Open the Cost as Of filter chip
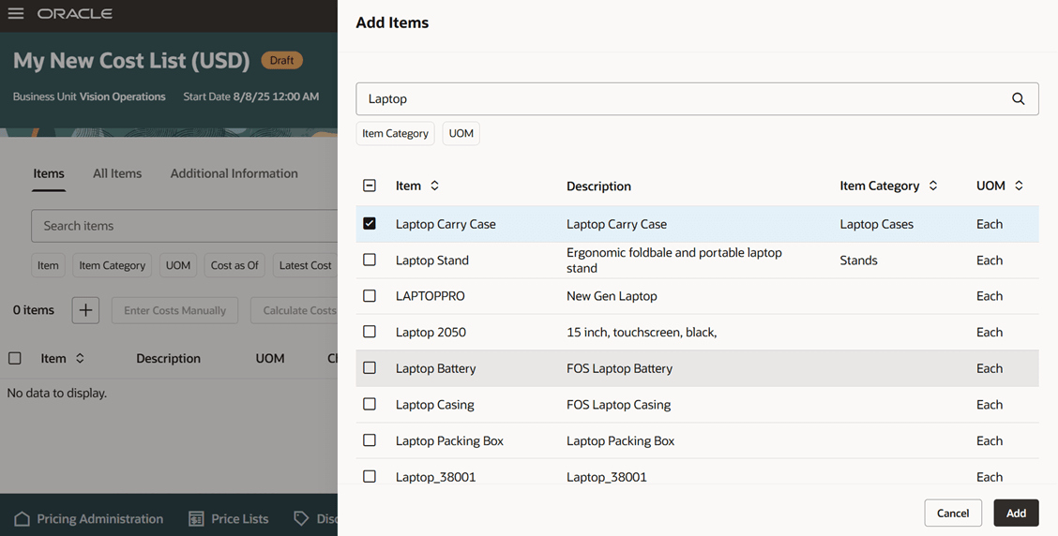Viewport: 1058px width, 536px height. tap(234, 265)
